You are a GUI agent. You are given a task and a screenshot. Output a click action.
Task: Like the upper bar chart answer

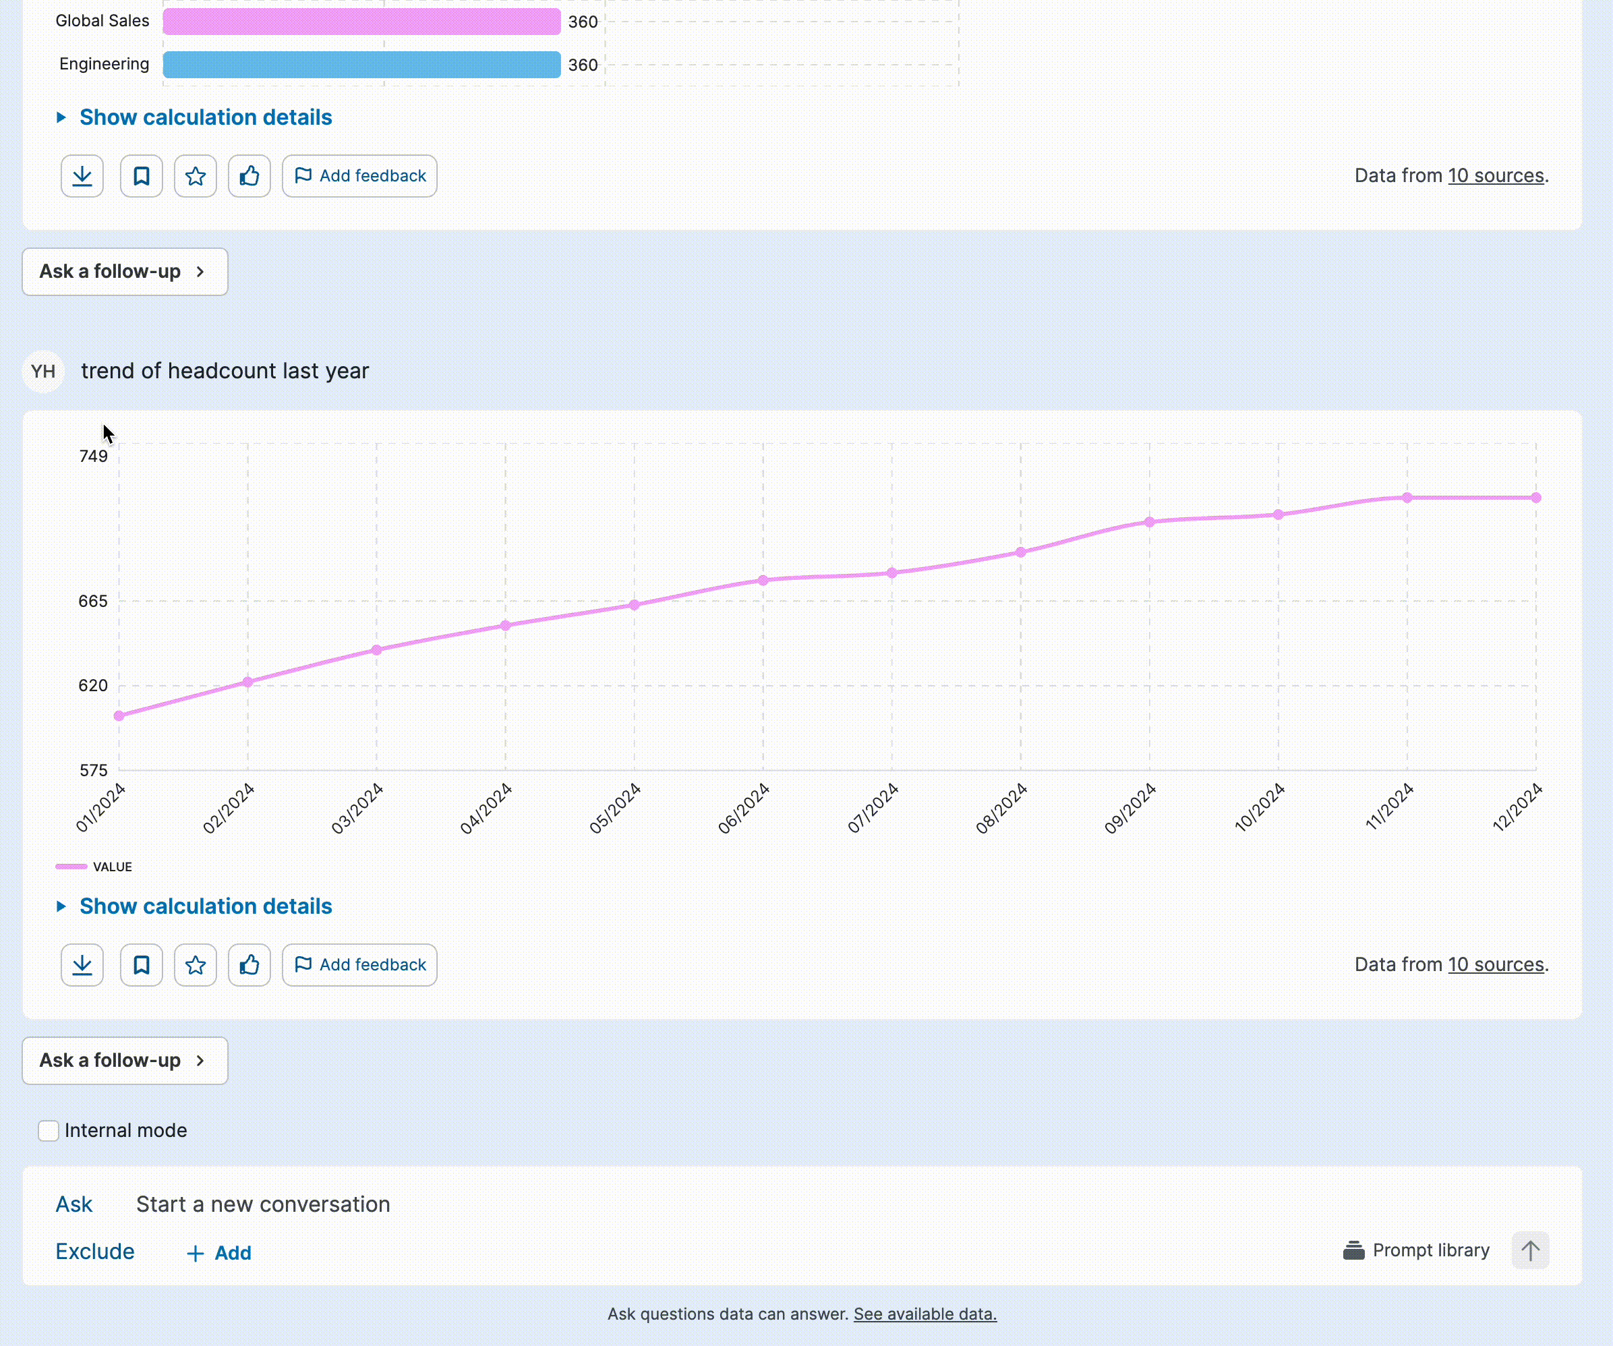249,176
